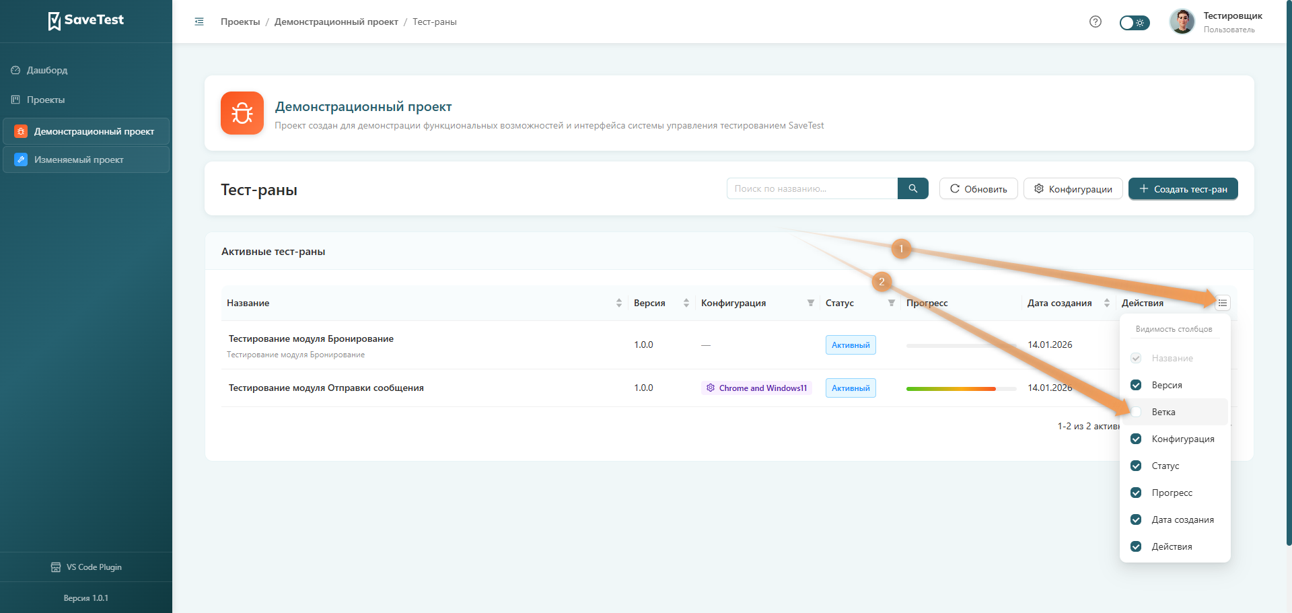Open Дашборд in the sidebar
Image resolution: width=1292 pixels, height=613 pixels.
[47, 70]
